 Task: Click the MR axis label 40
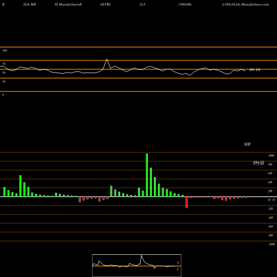coord(270,182)
